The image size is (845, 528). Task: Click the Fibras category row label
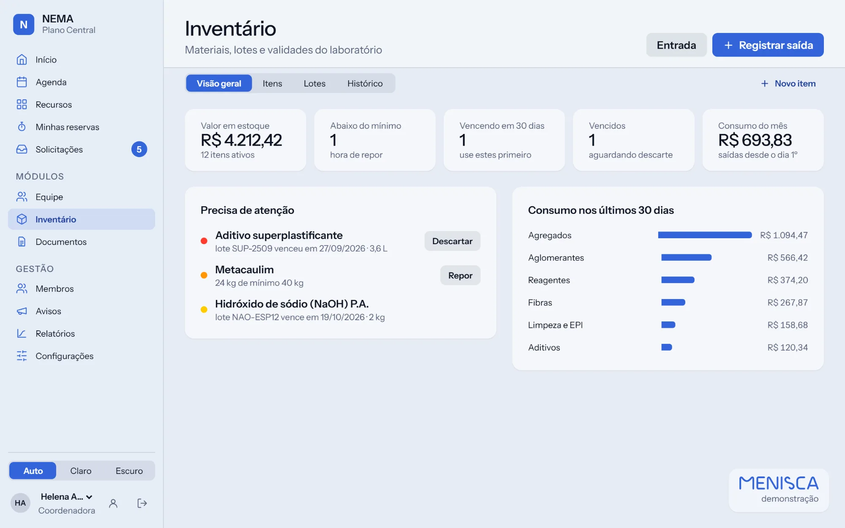tap(540, 302)
